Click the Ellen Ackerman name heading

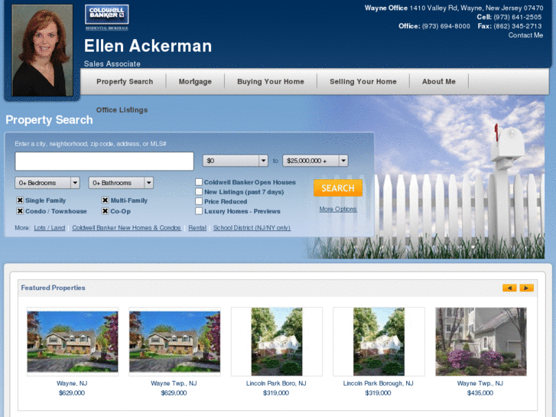click(148, 46)
